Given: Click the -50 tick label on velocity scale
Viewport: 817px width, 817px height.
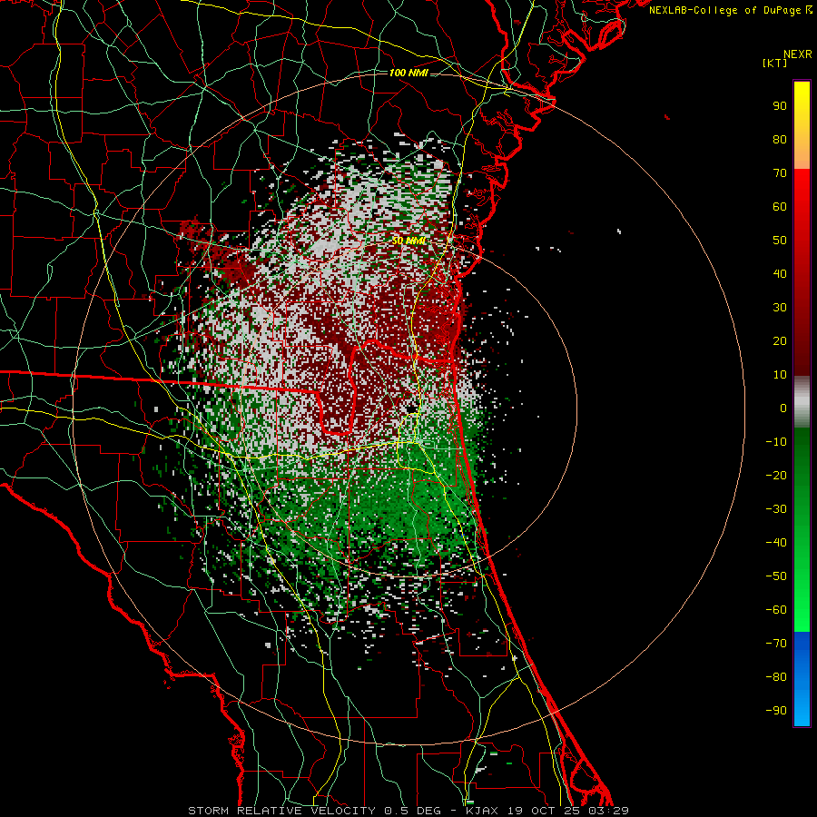Looking at the screenshot, I should [776, 576].
